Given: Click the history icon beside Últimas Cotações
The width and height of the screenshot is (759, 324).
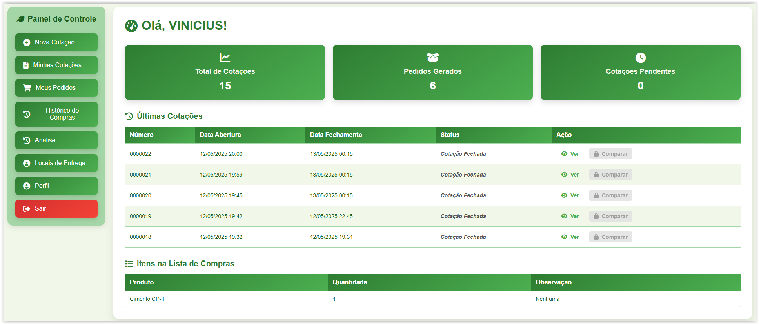Looking at the screenshot, I should click(x=129, y=116).
